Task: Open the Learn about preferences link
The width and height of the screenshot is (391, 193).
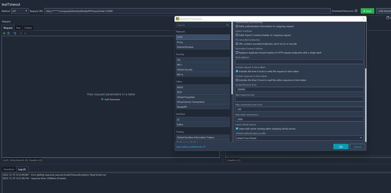Action: tap(190, 147)
